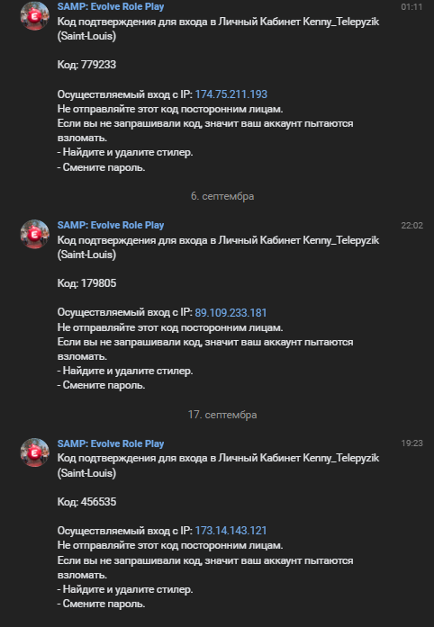Open SAMP: Evolve Role Play name at 19:23
The image size is (434, 627).
(111, 443)
